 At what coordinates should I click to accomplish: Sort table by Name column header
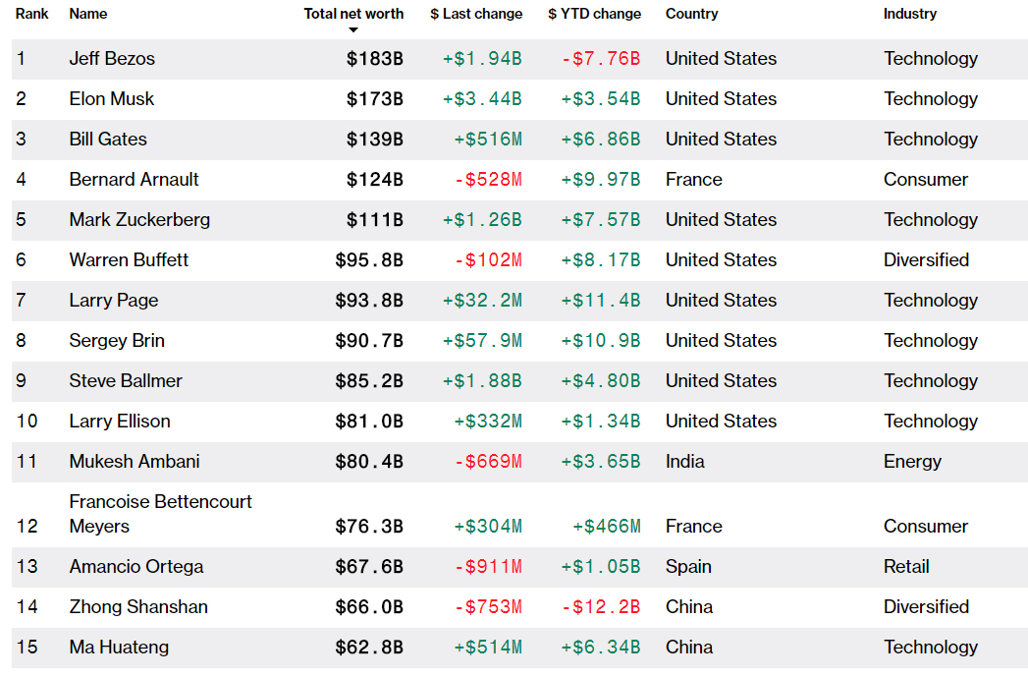coord(88,14)
